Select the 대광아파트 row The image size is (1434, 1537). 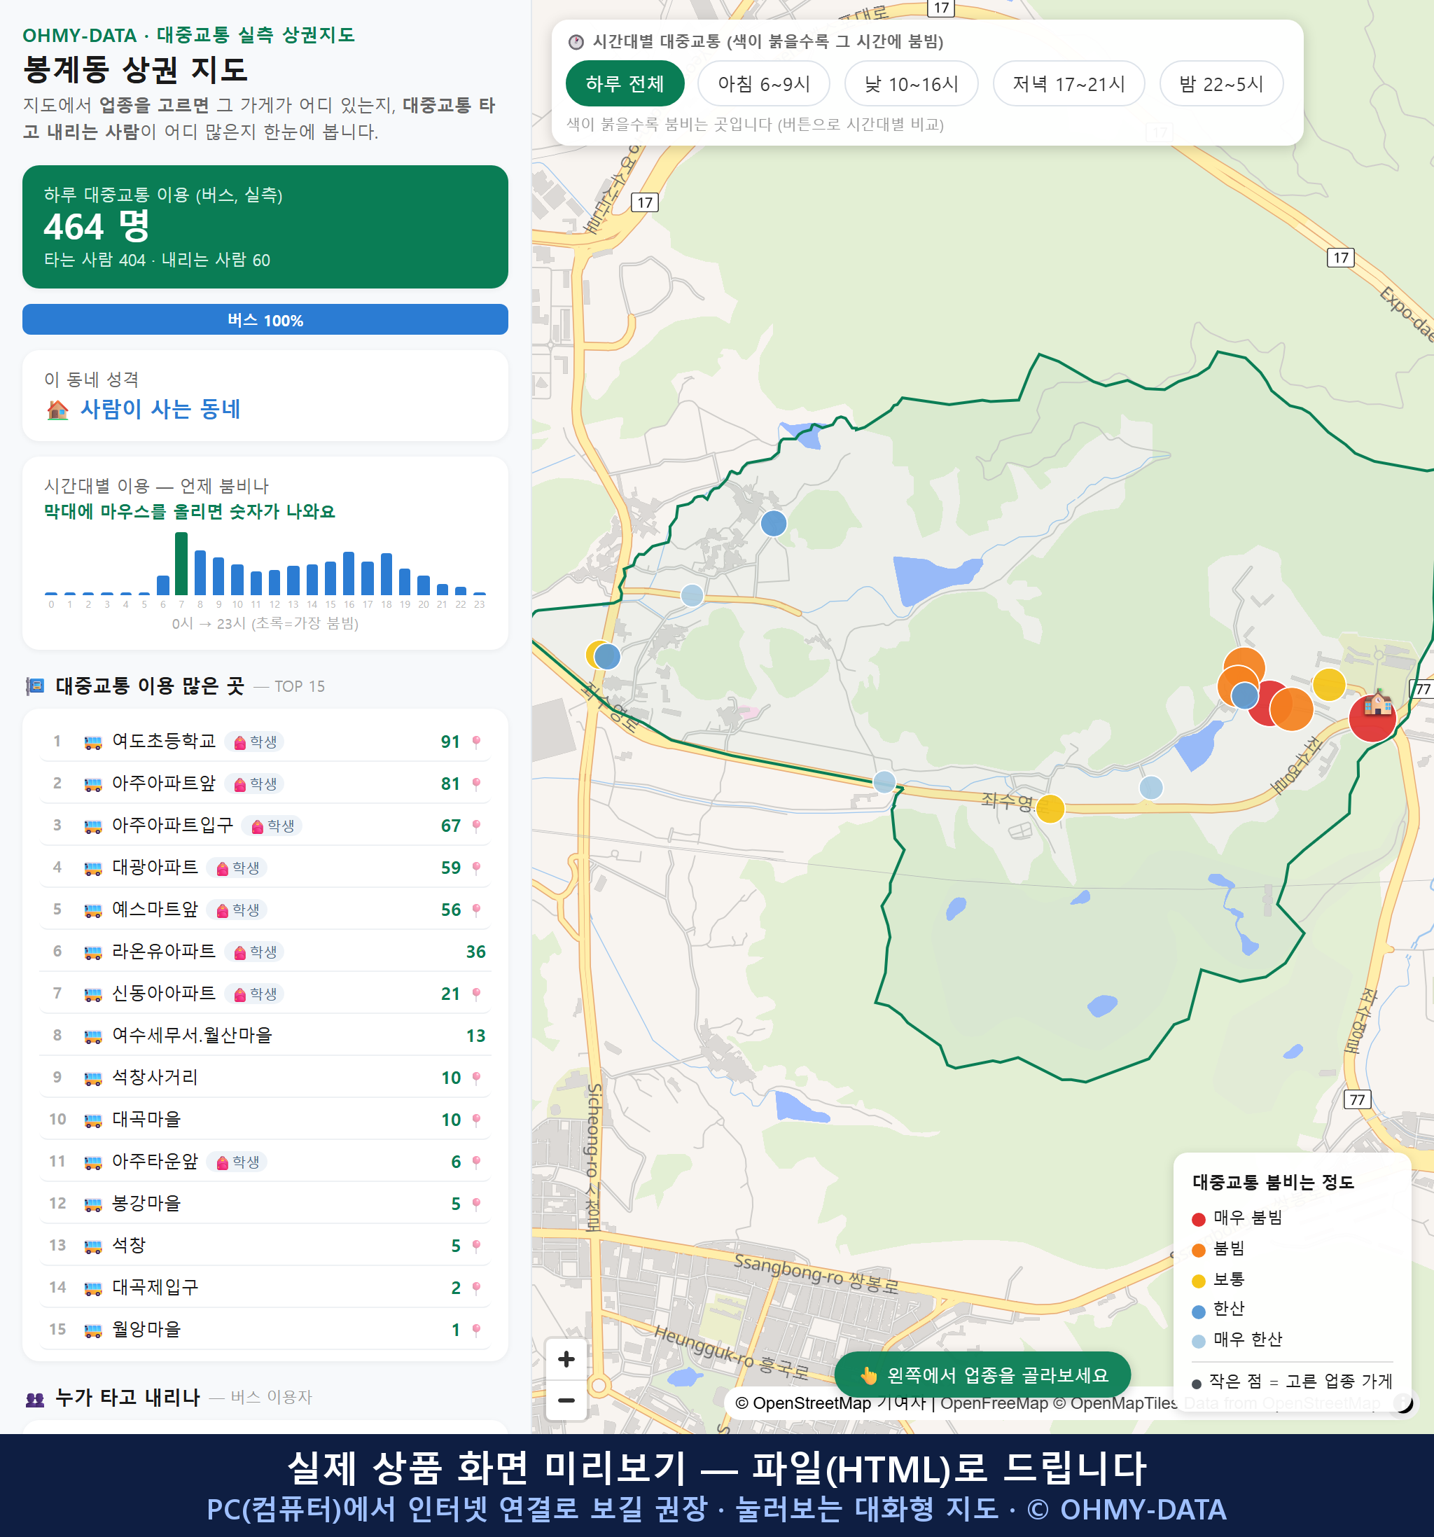265,868
